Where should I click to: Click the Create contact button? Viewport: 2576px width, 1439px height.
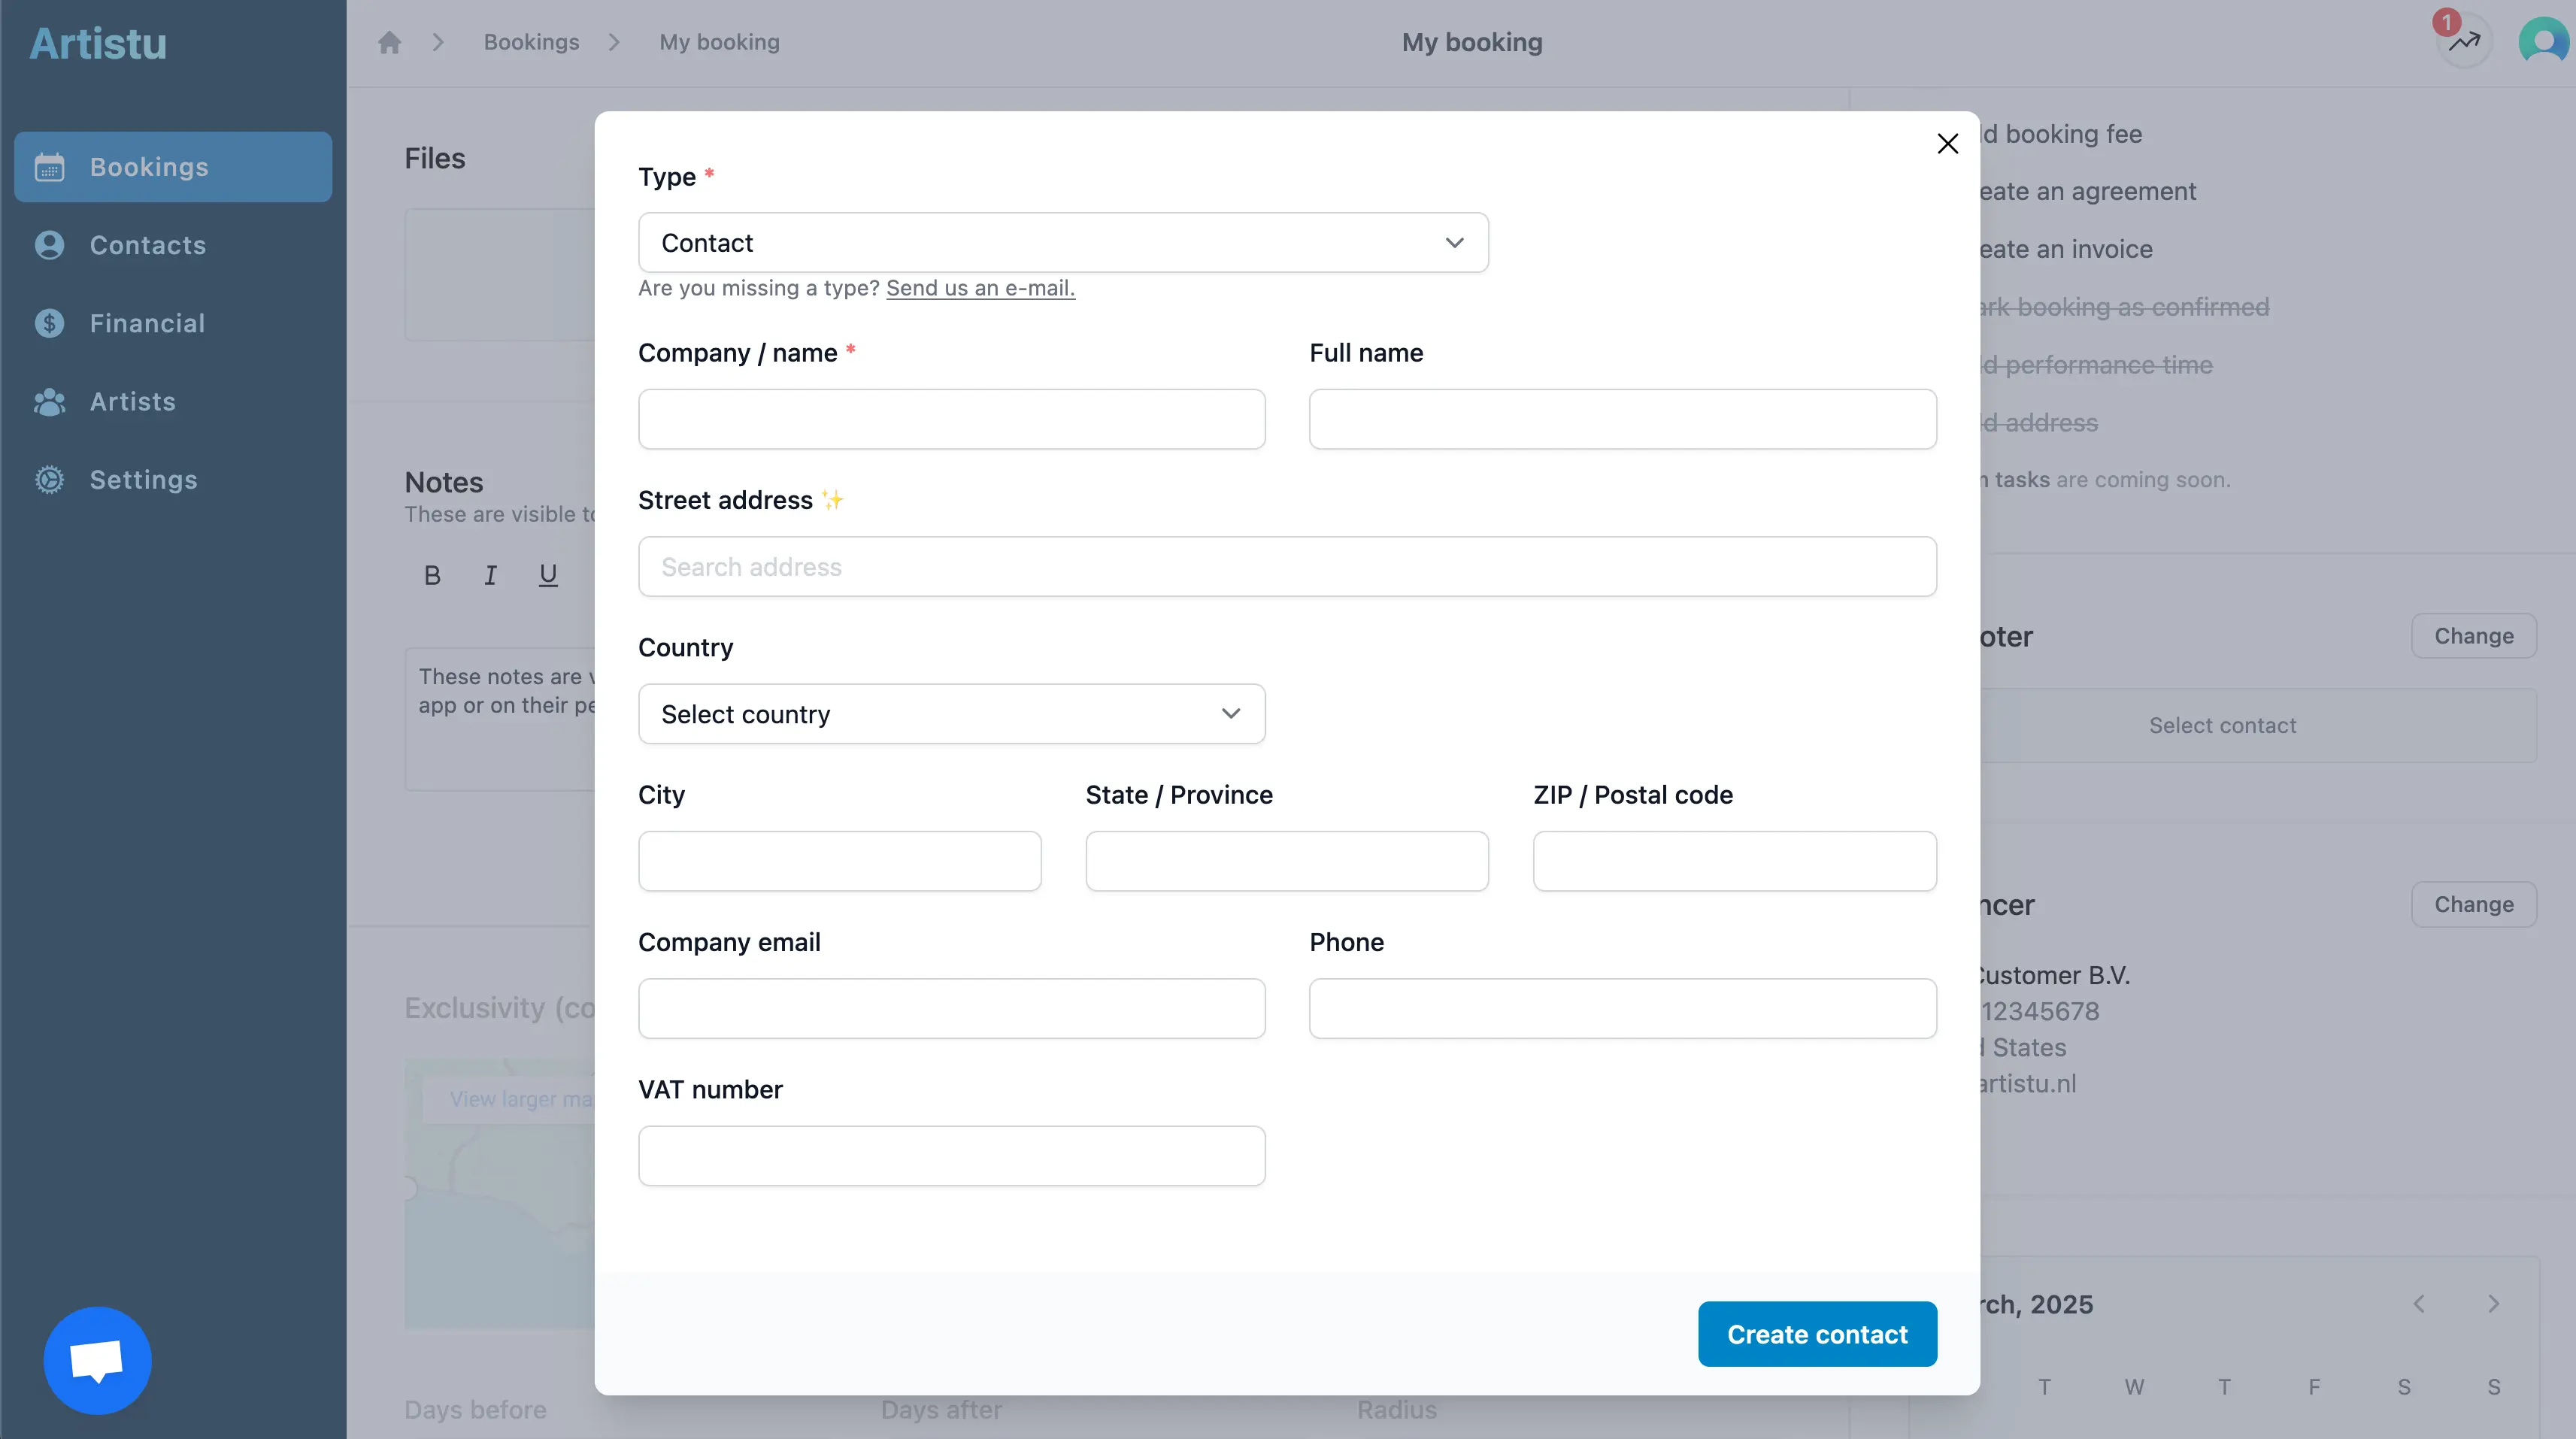(x=1816, y=1334)
